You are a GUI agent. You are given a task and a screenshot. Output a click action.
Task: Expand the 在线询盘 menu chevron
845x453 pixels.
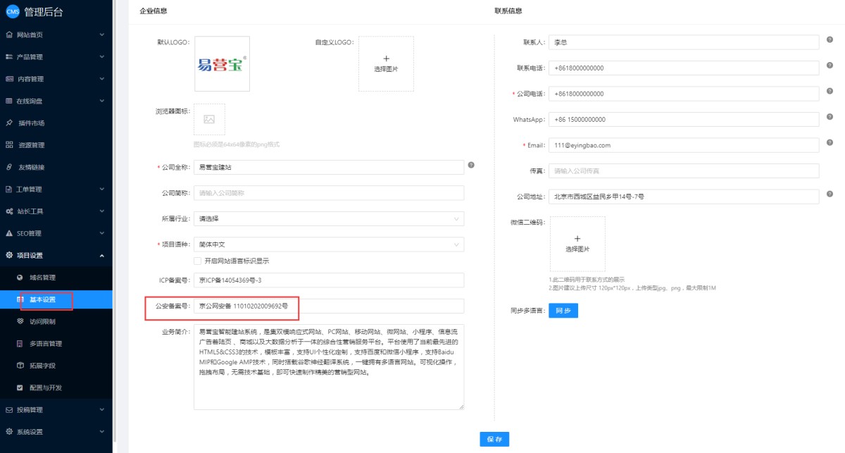tap(102, 101)
